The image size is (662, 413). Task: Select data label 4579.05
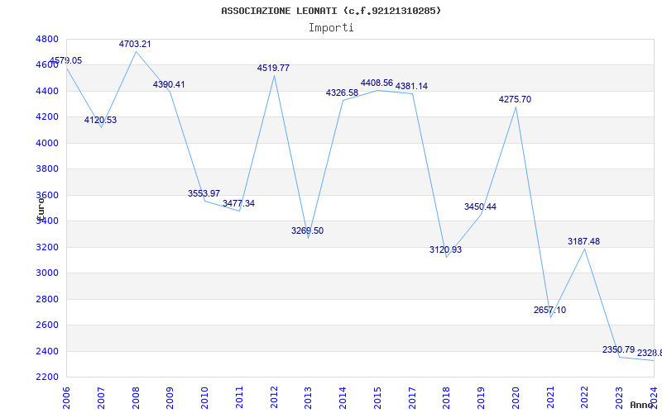(x=66, y=60)
